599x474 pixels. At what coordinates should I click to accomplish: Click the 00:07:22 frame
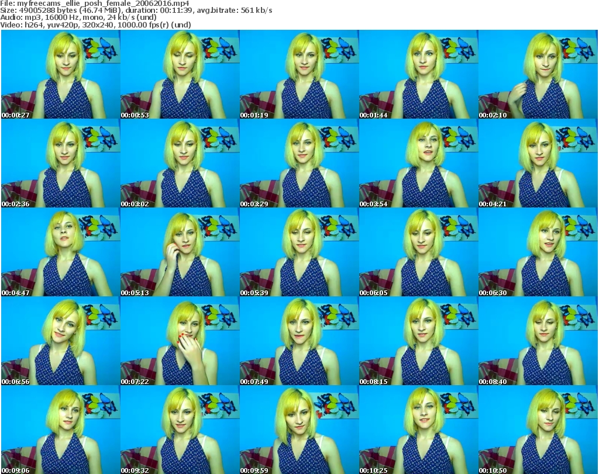[180, 341]
